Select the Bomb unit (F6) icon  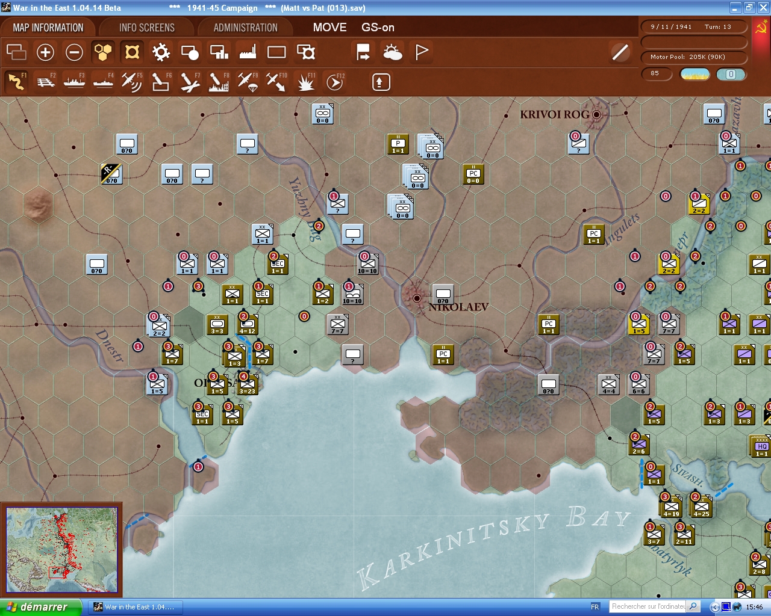pyautogui.click(x=160, y=81)
